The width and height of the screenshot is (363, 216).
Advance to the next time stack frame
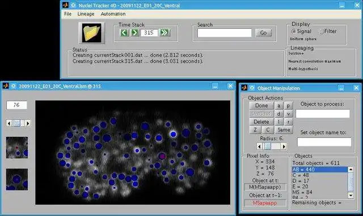point(134,33)
